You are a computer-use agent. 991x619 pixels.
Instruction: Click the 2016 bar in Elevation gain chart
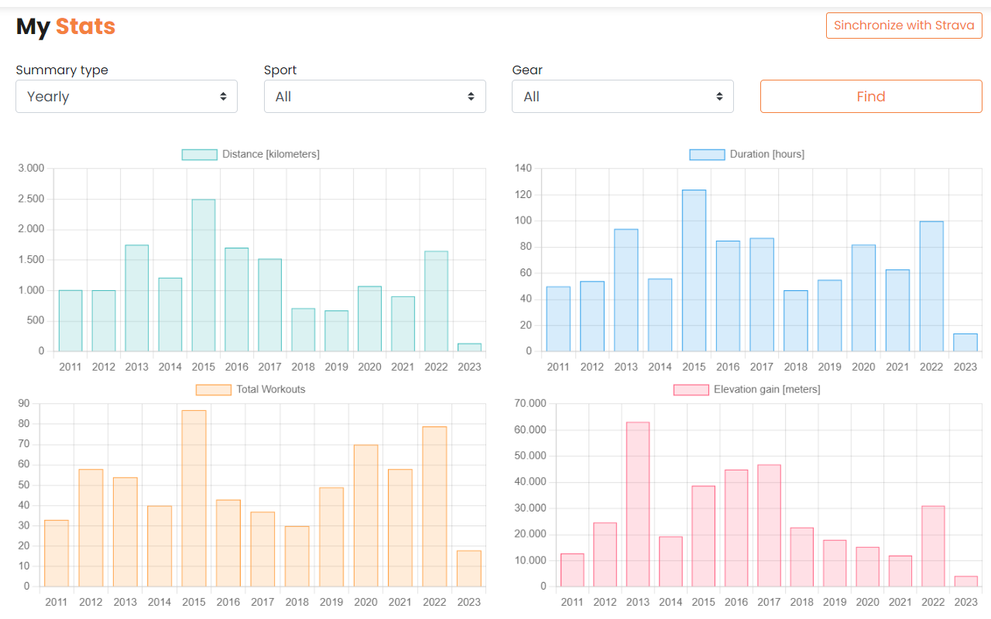736,528
